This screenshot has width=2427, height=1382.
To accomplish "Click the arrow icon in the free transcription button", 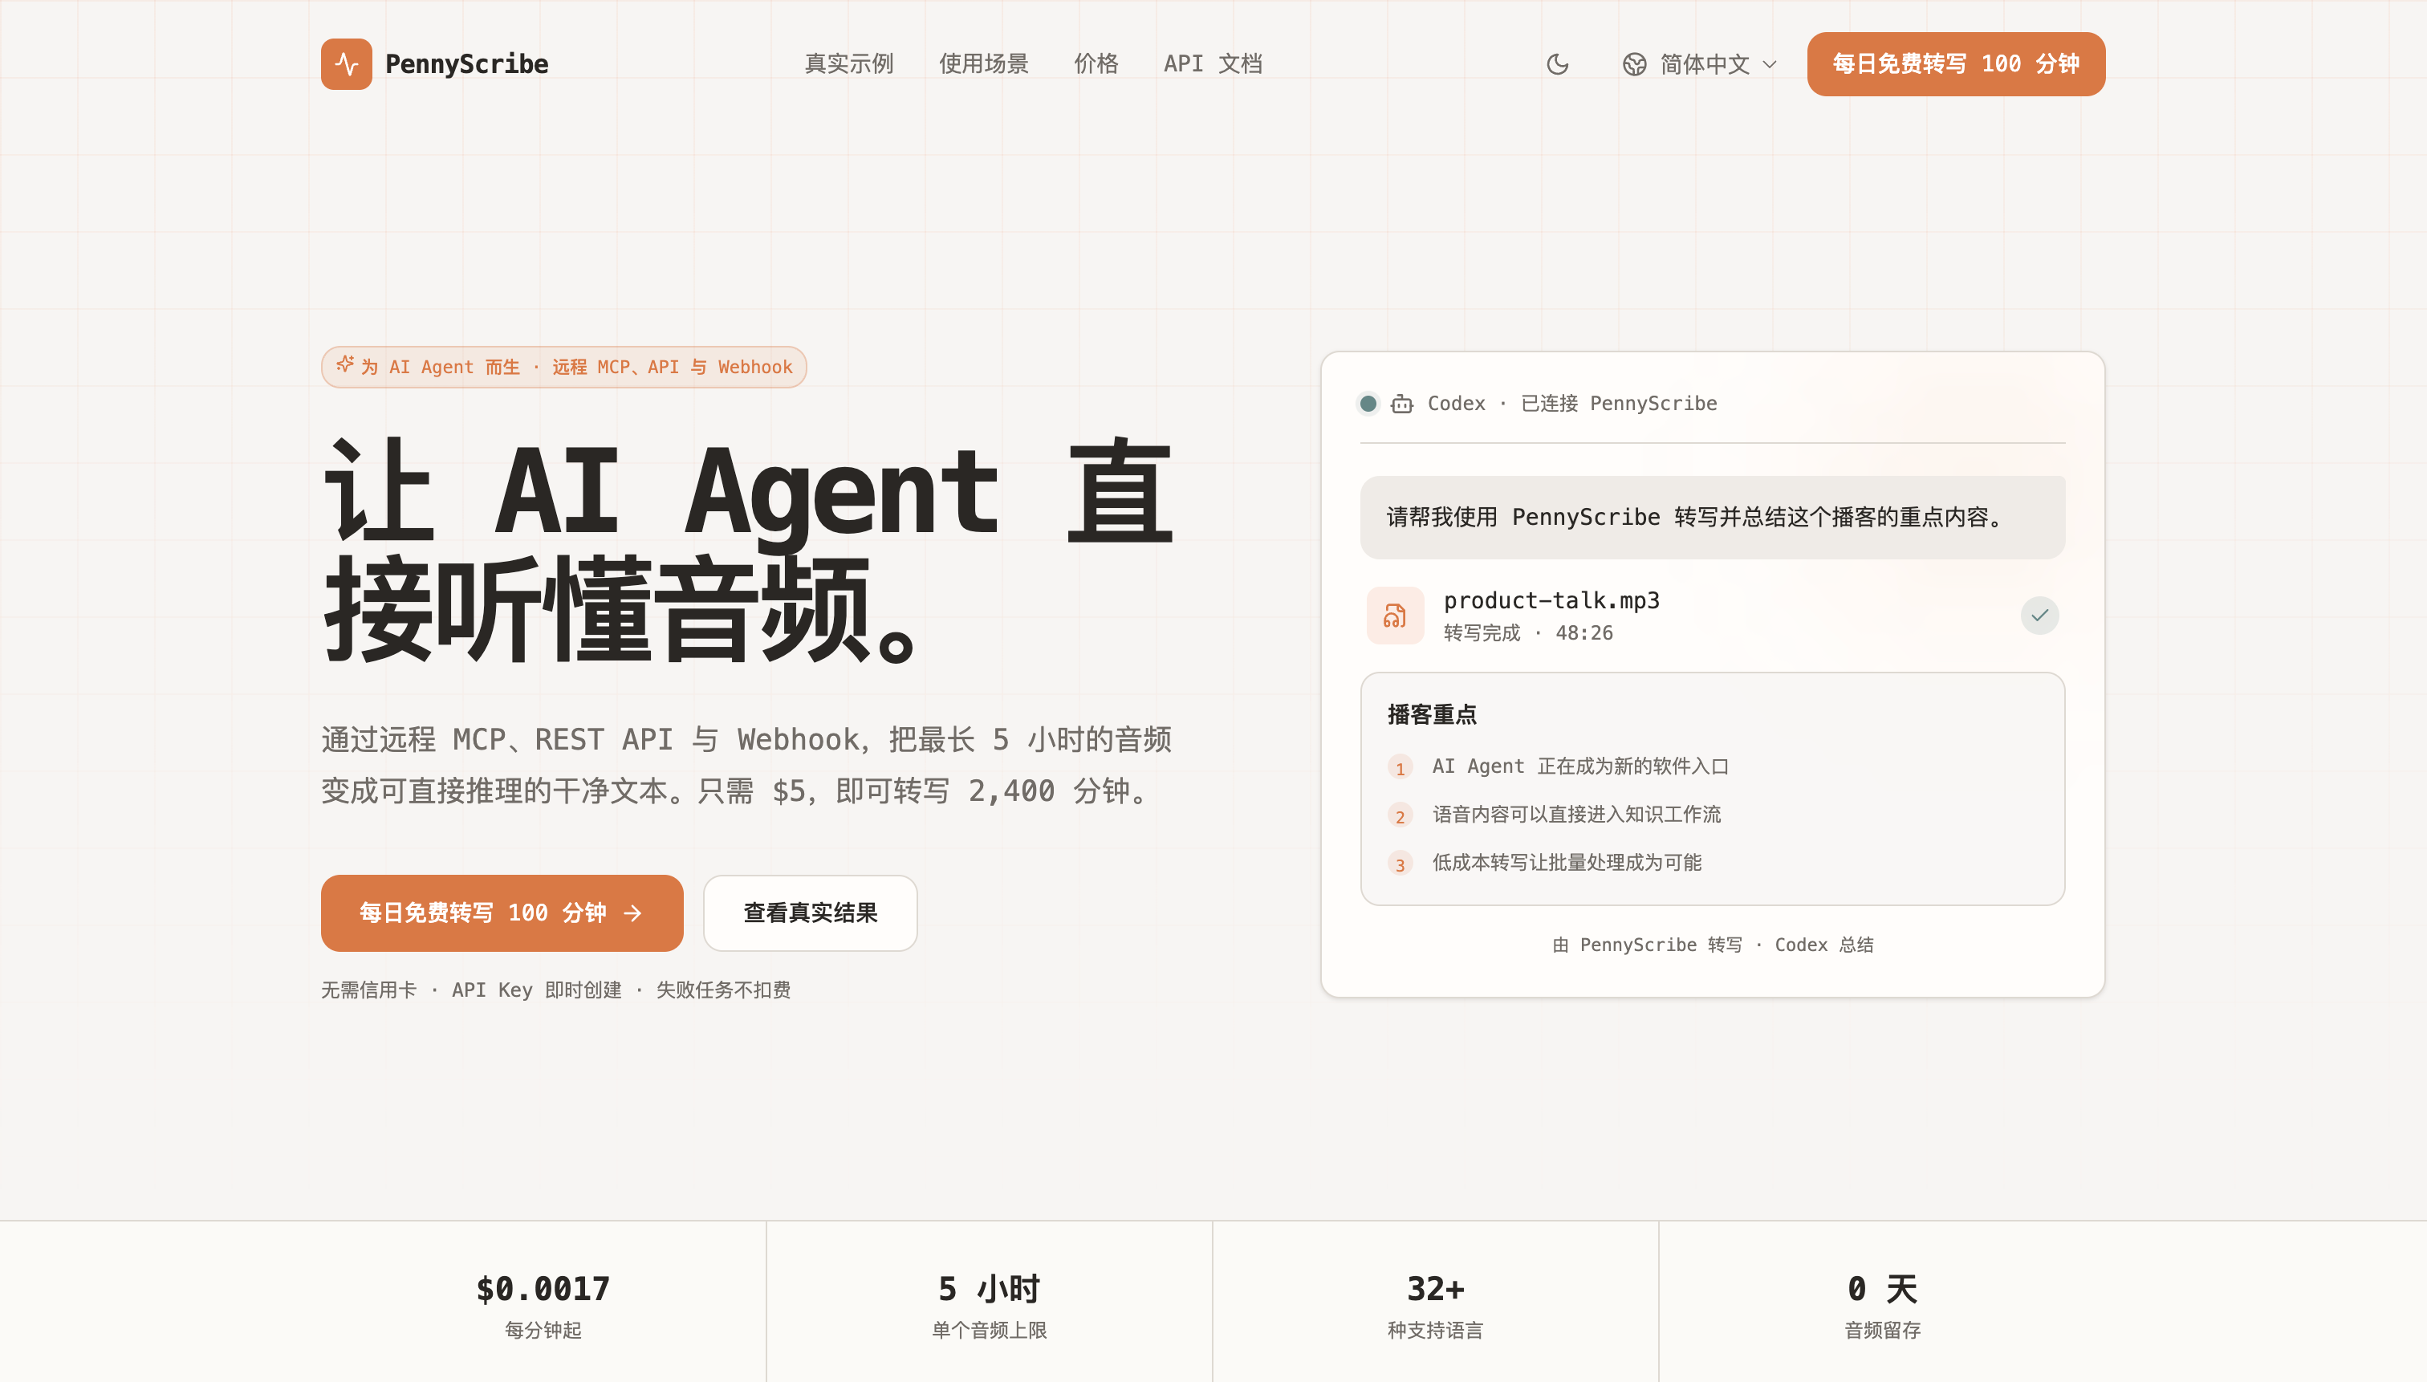I will click(633, 913).
